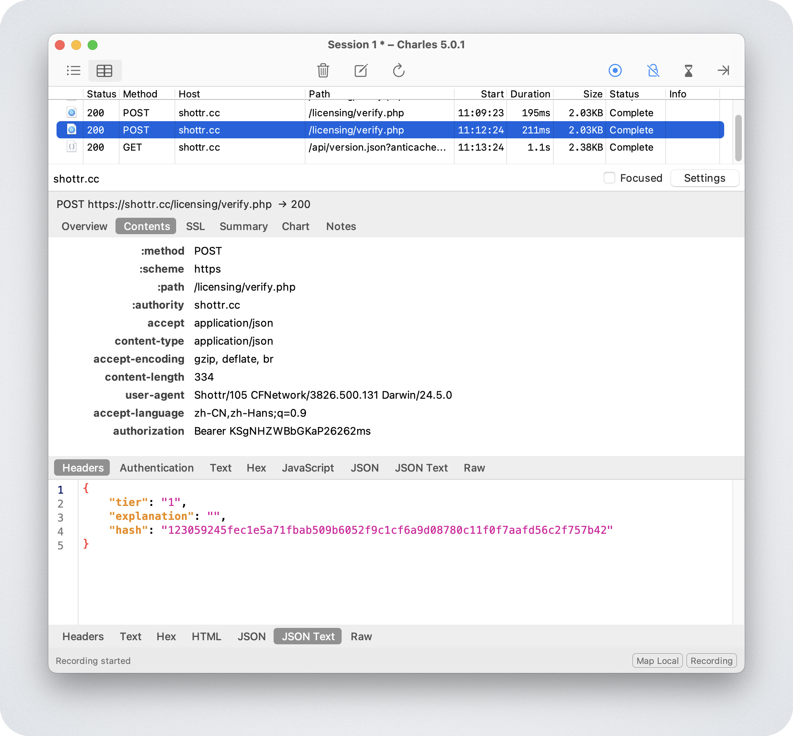793x736 pixels.
Task: Open request Authentication tab
Action: (x=156, y=468)
